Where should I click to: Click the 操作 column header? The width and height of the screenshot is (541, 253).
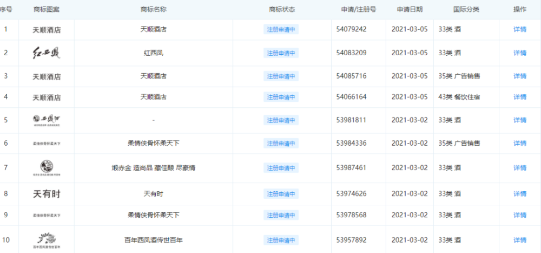(x=519, y=9)
